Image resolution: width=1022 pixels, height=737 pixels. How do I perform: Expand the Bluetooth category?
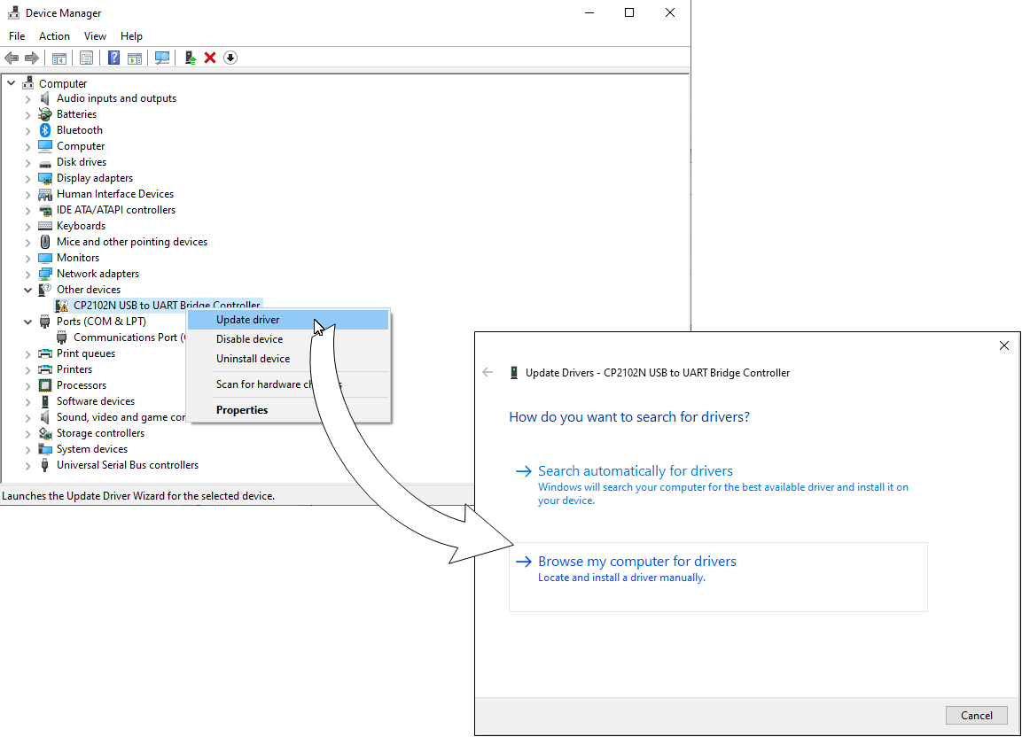(28, 131)
